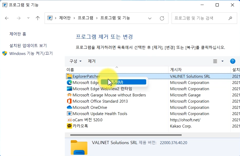Open the 제어판 breadcrumb
The image size is (240, 156).
(65, 18)
